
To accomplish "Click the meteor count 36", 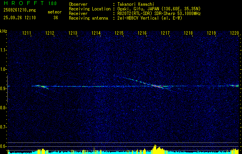I will 56,18.
